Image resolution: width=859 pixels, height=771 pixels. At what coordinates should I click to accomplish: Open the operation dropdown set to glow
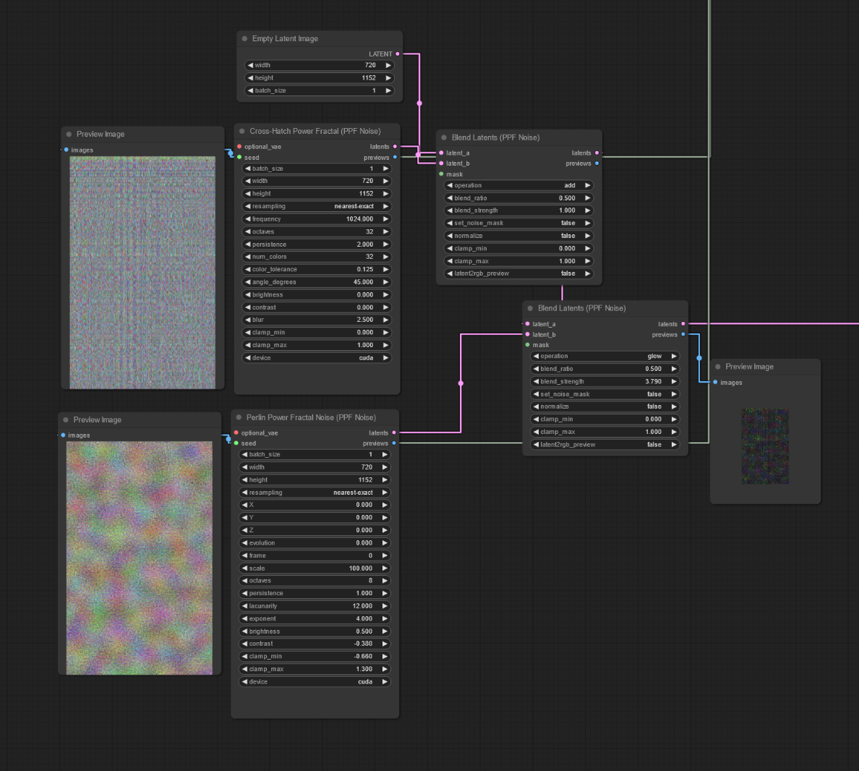coord(604,356)
